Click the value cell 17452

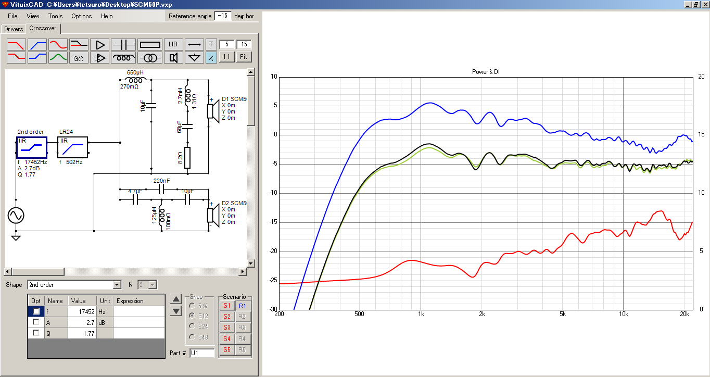[x=82, y=311]
